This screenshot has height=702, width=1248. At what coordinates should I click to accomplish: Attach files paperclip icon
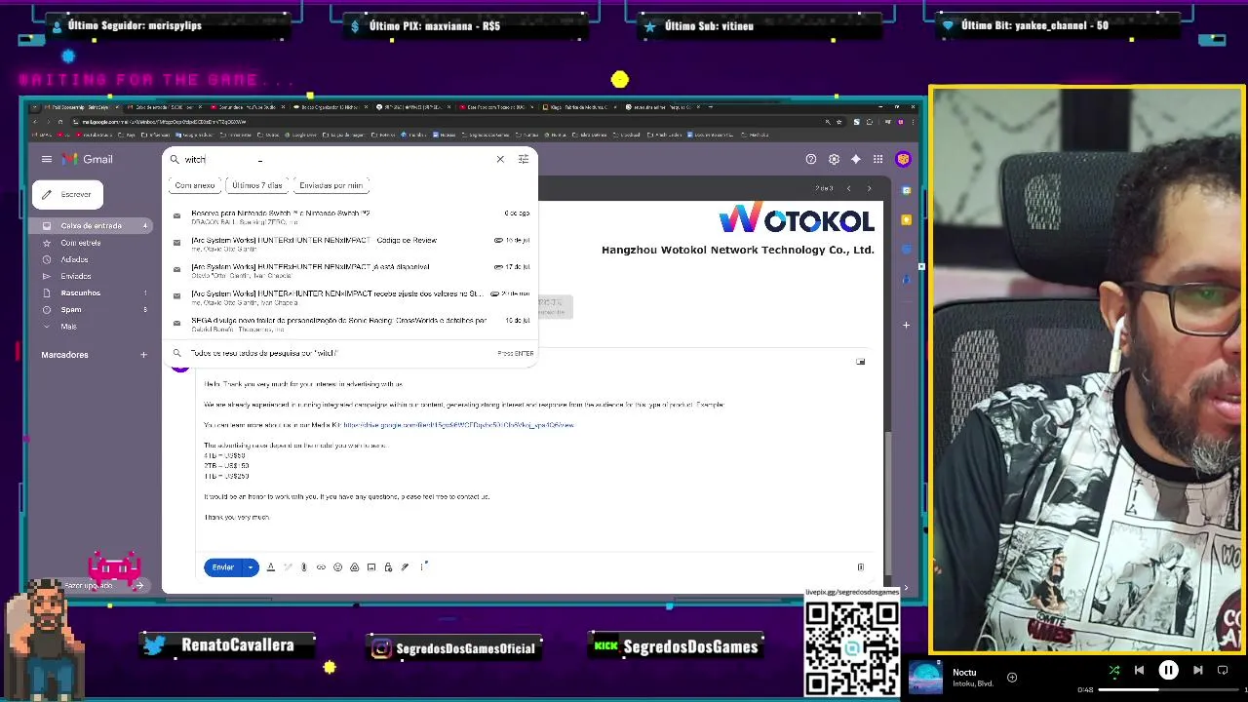pyautogui.click(x=303, y=567)
